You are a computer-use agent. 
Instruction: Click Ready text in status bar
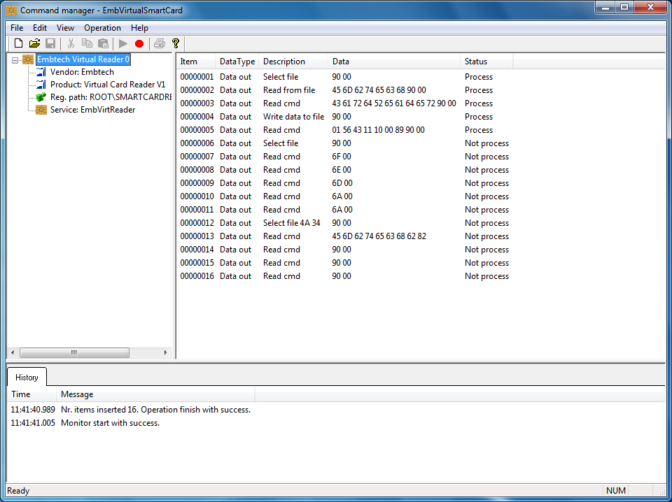[x=18, y=490]
